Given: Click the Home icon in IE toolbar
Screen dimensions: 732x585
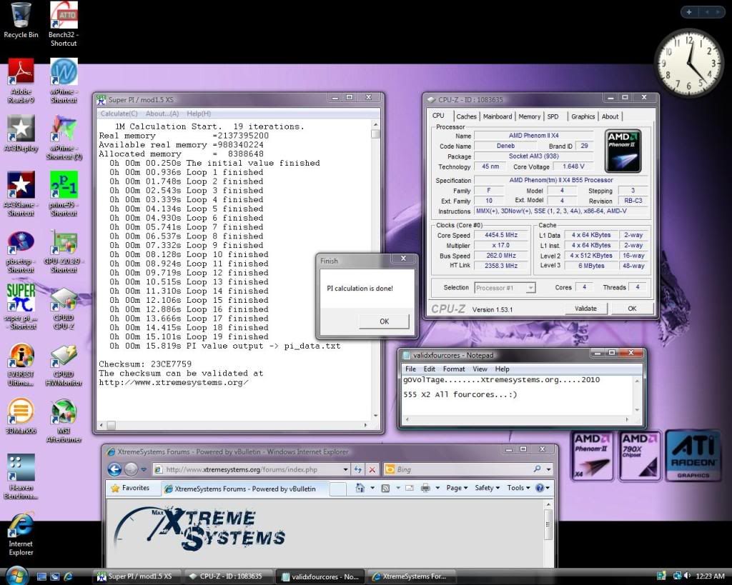Looking at the screenshot, I should 361,488.
